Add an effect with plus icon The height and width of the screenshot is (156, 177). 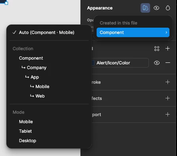pos(167,98)
